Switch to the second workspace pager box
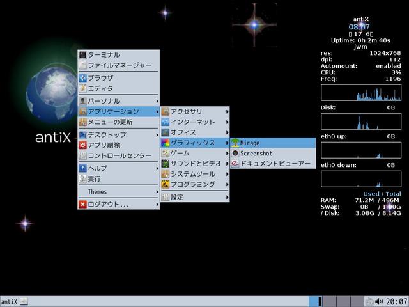This screenshot has height=307, width=409. [x=330, y=301]
